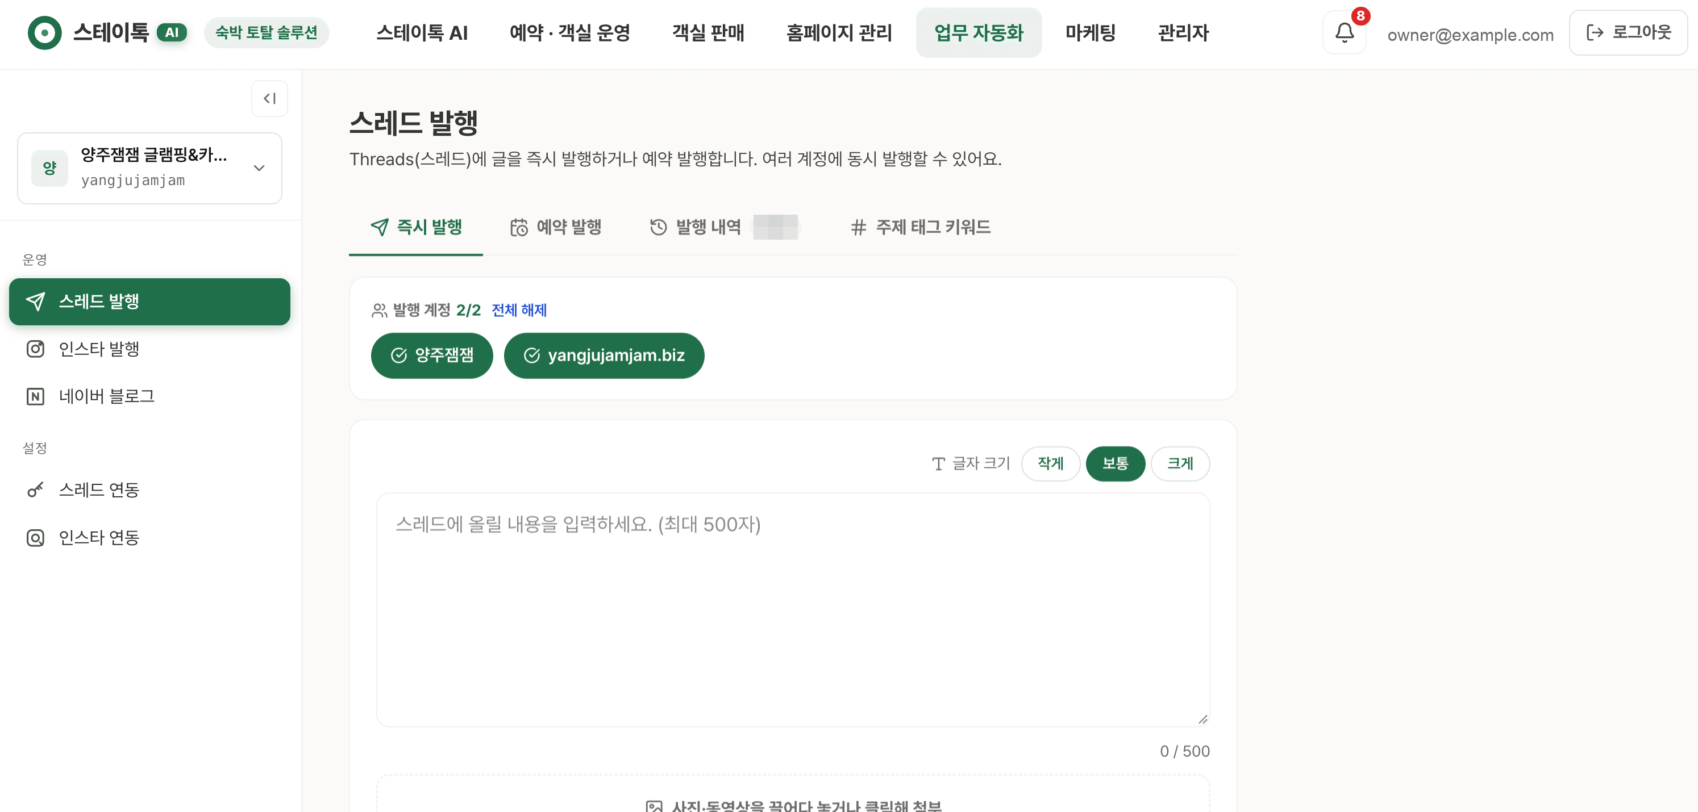Select the 작게 font size option
Viewport: 1698px width, 812px height.
tap(1050, 463)
